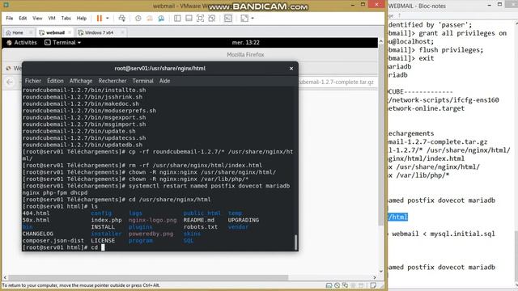Click the stretch guest display icon
The height and width of the screenshot is (291, 518).
pyautogui.click(x=244, y=18)
